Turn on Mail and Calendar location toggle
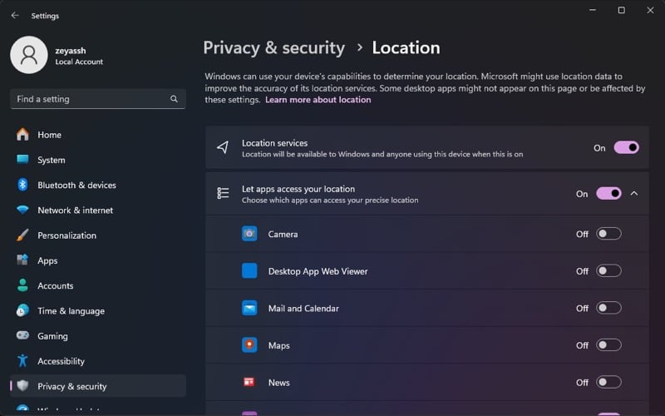The width and height of the screenshot is (665, 416). (x=608, y=308)
